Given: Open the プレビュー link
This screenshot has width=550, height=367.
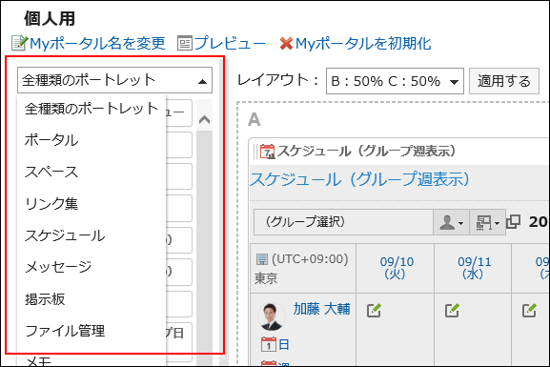Looking at the screenshot, I should coord(230,44).
